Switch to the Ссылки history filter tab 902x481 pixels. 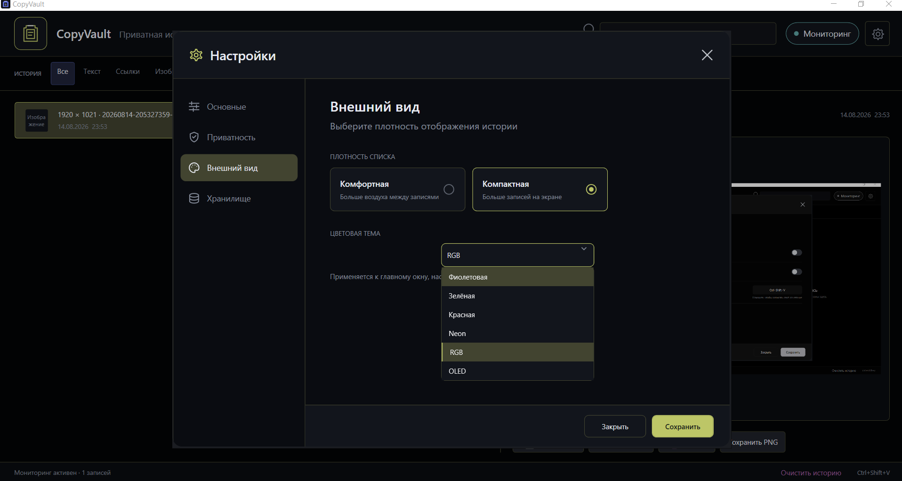[x=128, y=72]
